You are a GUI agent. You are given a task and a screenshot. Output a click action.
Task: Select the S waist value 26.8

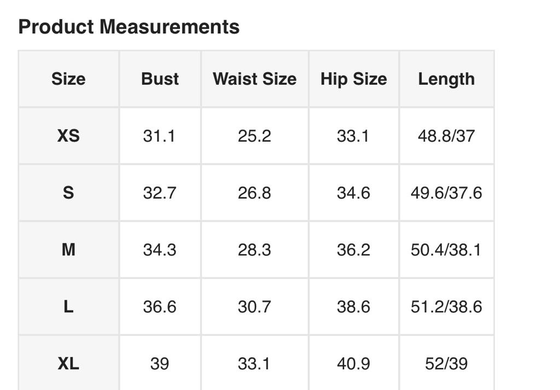click(254, 193)
